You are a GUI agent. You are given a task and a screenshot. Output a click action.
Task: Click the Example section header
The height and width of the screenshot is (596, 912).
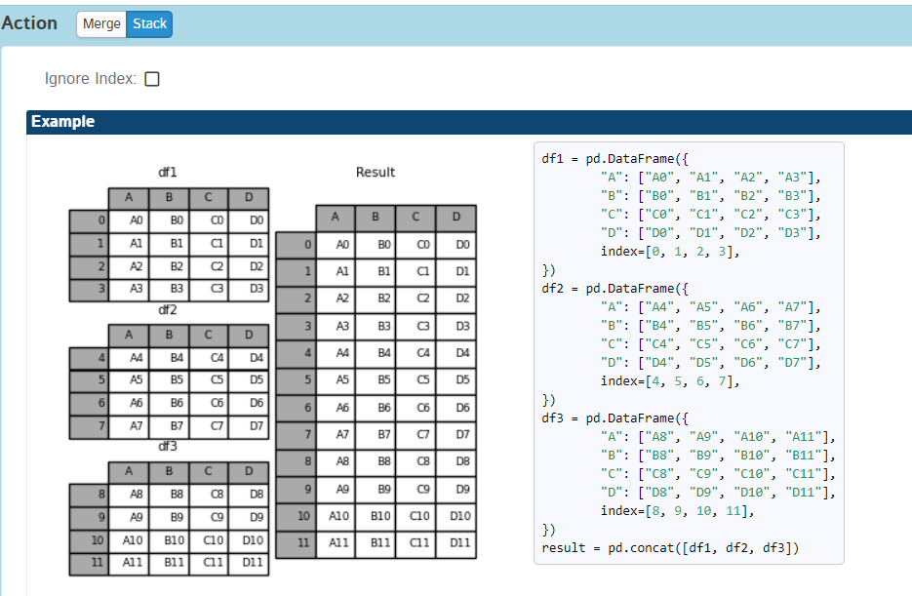[x=469, y=122]
